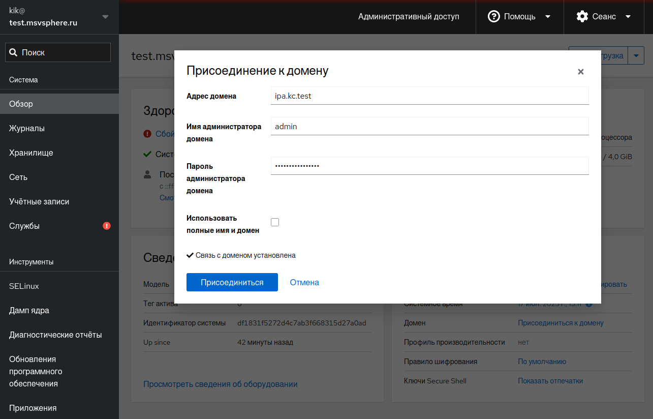Click inside the Поиск search box

[x=64, y=52]
